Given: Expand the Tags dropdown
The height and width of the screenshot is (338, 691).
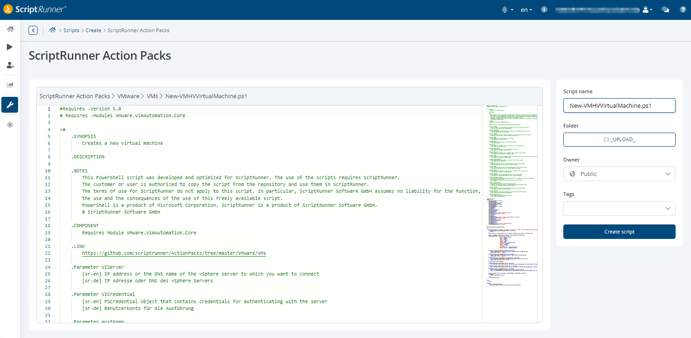Looking at the screenshot, I should pos(619,209).
